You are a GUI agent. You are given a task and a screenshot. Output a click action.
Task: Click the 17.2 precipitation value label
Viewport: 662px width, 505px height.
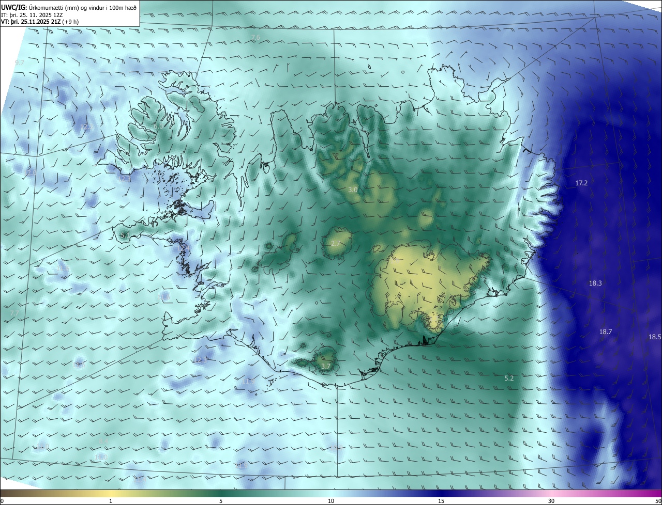click(x=581, y=183)
